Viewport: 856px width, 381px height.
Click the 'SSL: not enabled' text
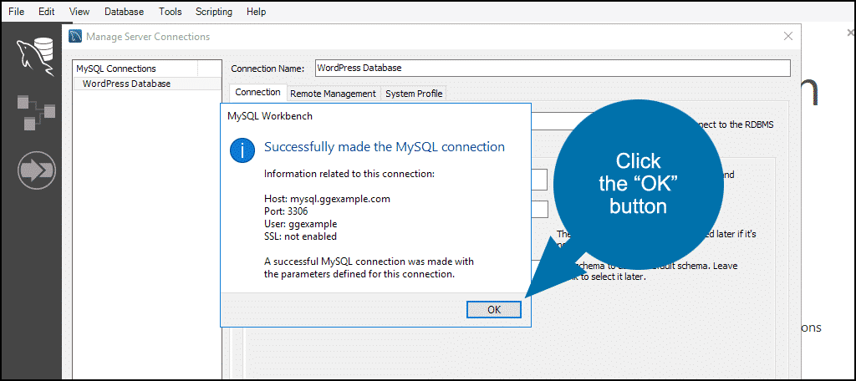click(x=300, y=236)
